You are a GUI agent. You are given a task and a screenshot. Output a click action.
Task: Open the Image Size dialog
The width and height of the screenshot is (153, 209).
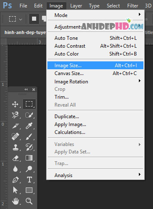pos(95,66)
